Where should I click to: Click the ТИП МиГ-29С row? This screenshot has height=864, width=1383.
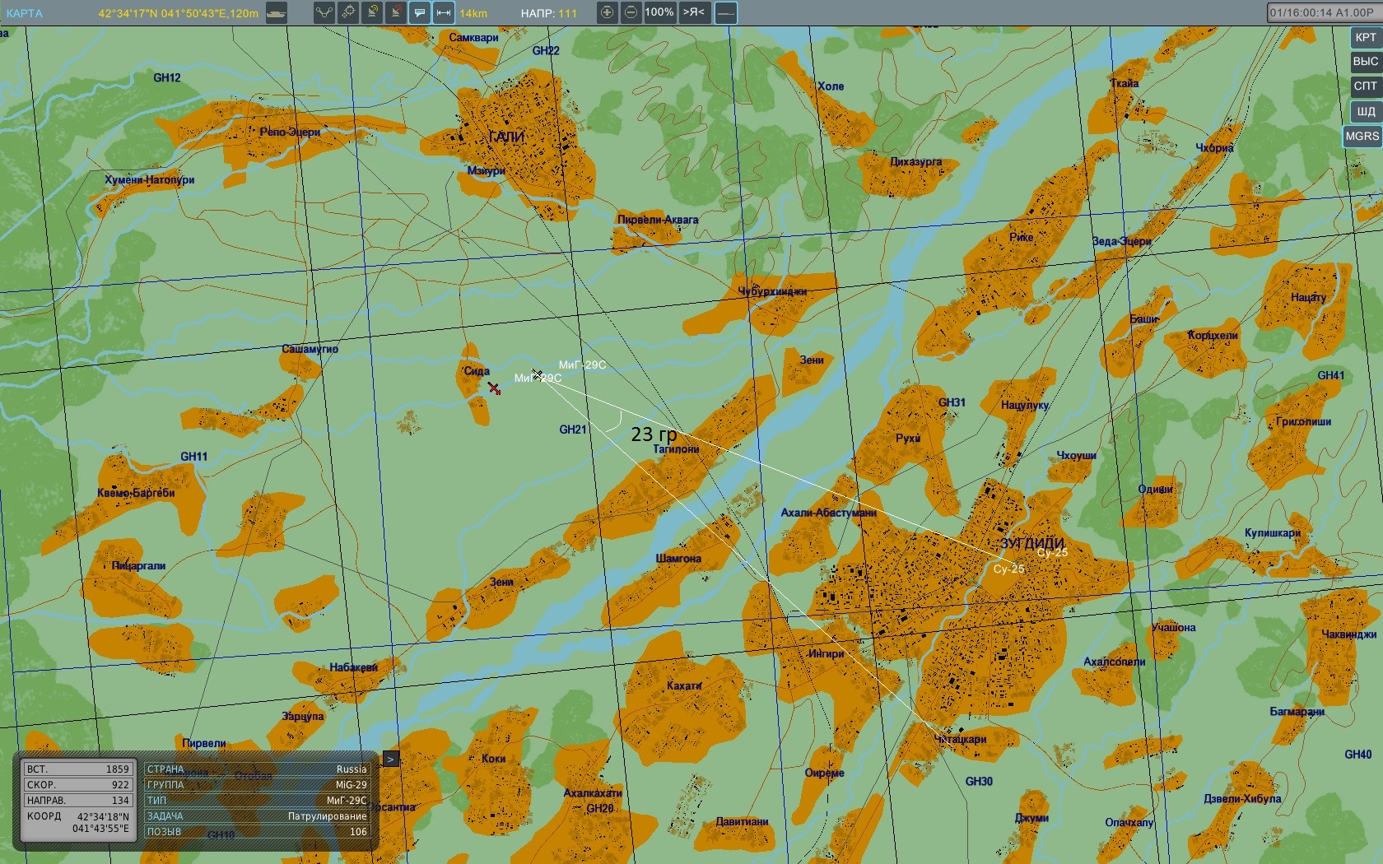[257, 801]
